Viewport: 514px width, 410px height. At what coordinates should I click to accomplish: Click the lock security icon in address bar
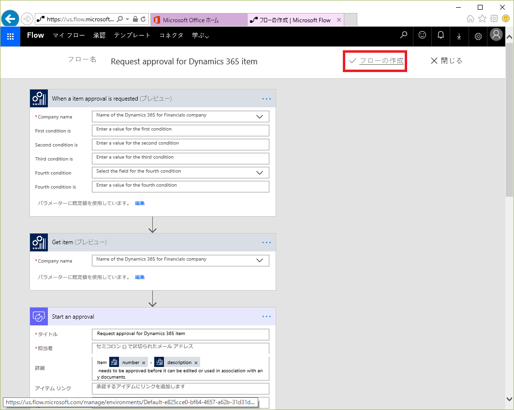[x=135, y=19]
